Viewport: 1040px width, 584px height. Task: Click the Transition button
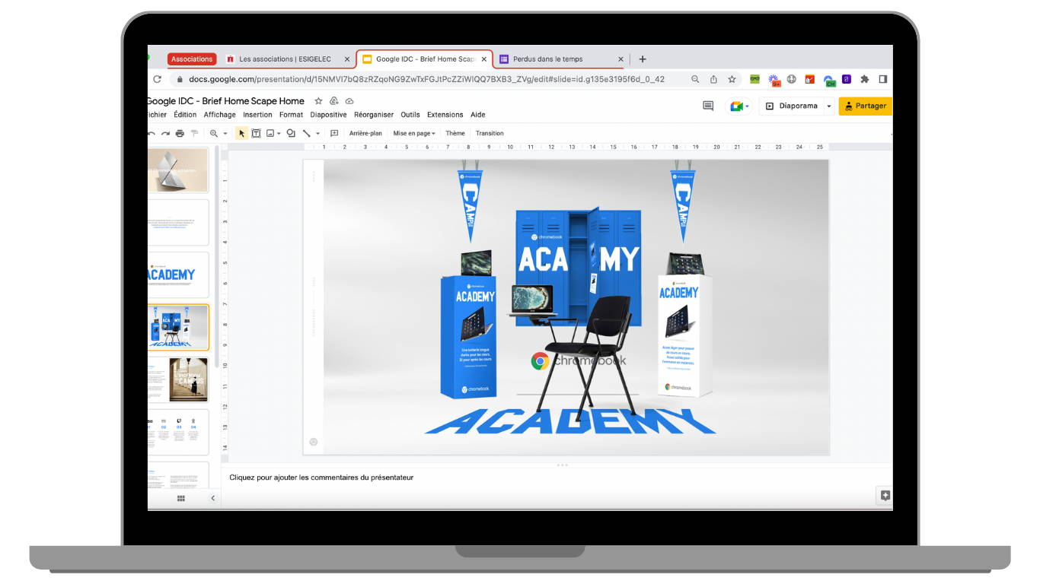[490, 133]
